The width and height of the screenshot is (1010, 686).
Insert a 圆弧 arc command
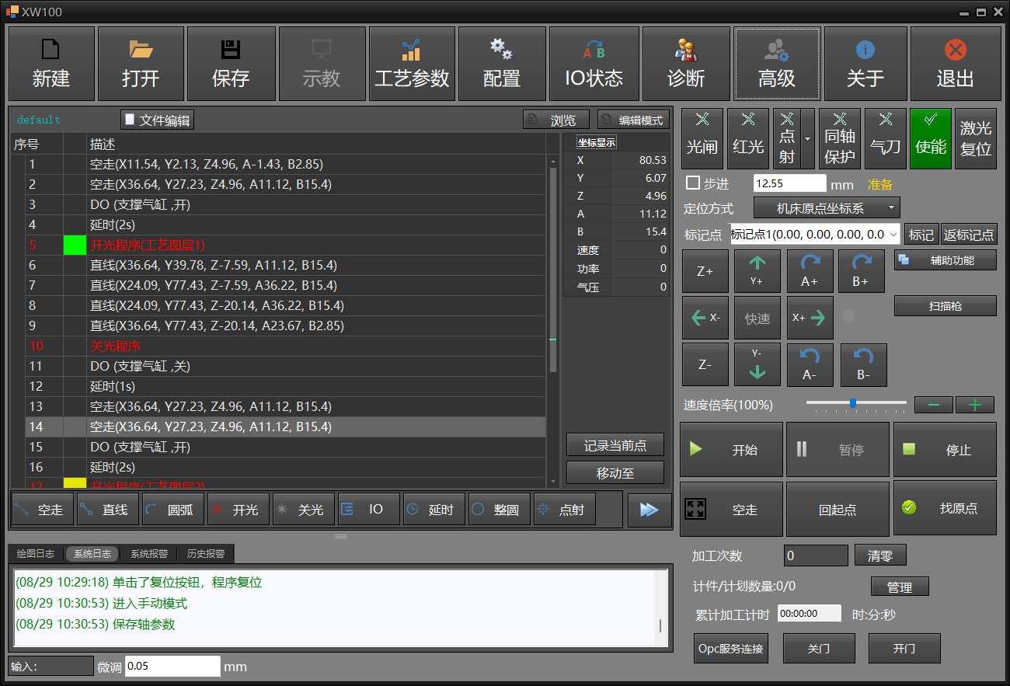click(174, 510)
